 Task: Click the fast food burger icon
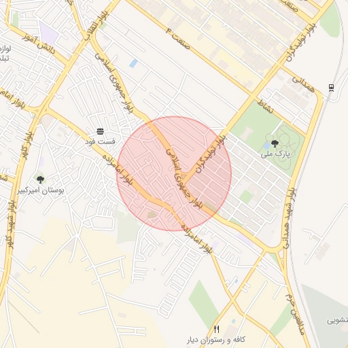(x=100, y=131)
